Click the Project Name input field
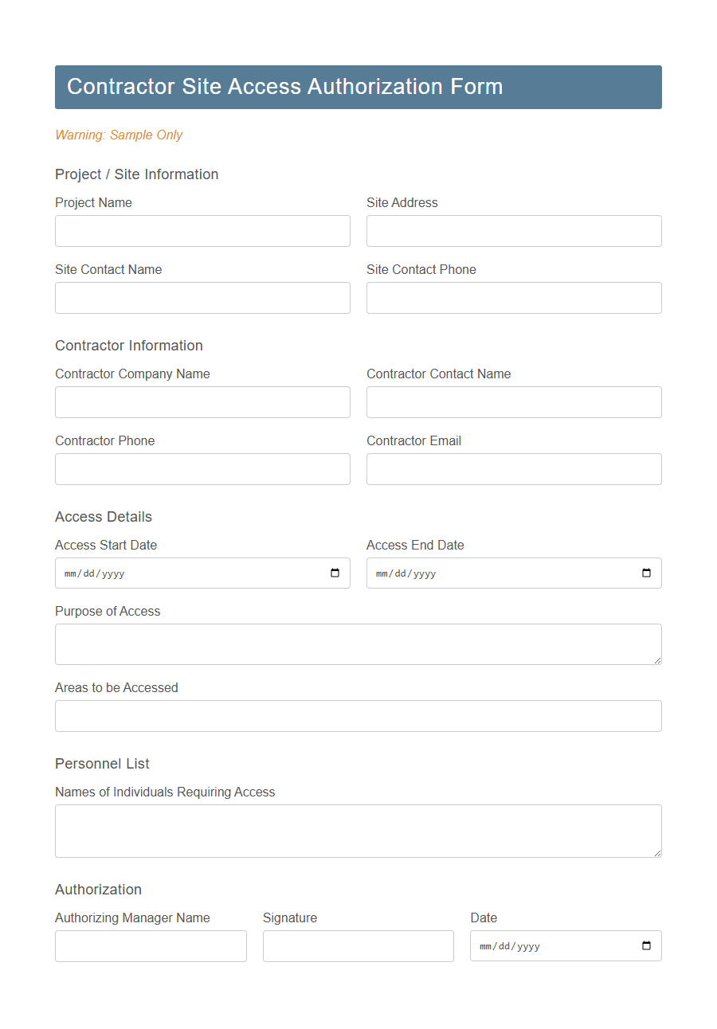The height and width of the screenshot is (1029, 717). pyautogui.click(x=202, y=231)
